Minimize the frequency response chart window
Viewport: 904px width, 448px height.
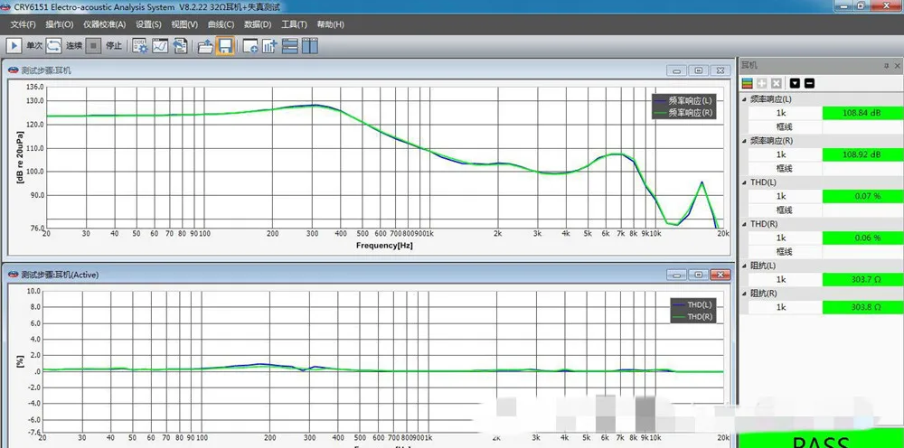[x=676, y=70]
